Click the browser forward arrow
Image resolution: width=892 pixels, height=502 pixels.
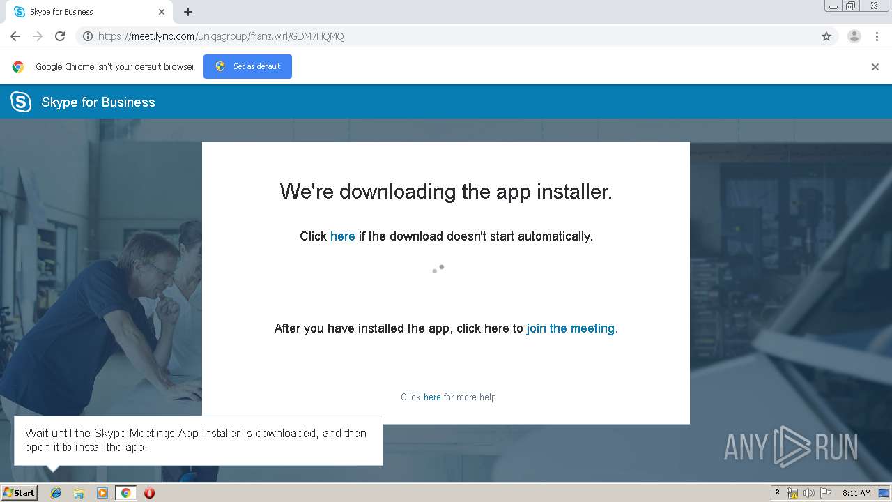(38, 36)
